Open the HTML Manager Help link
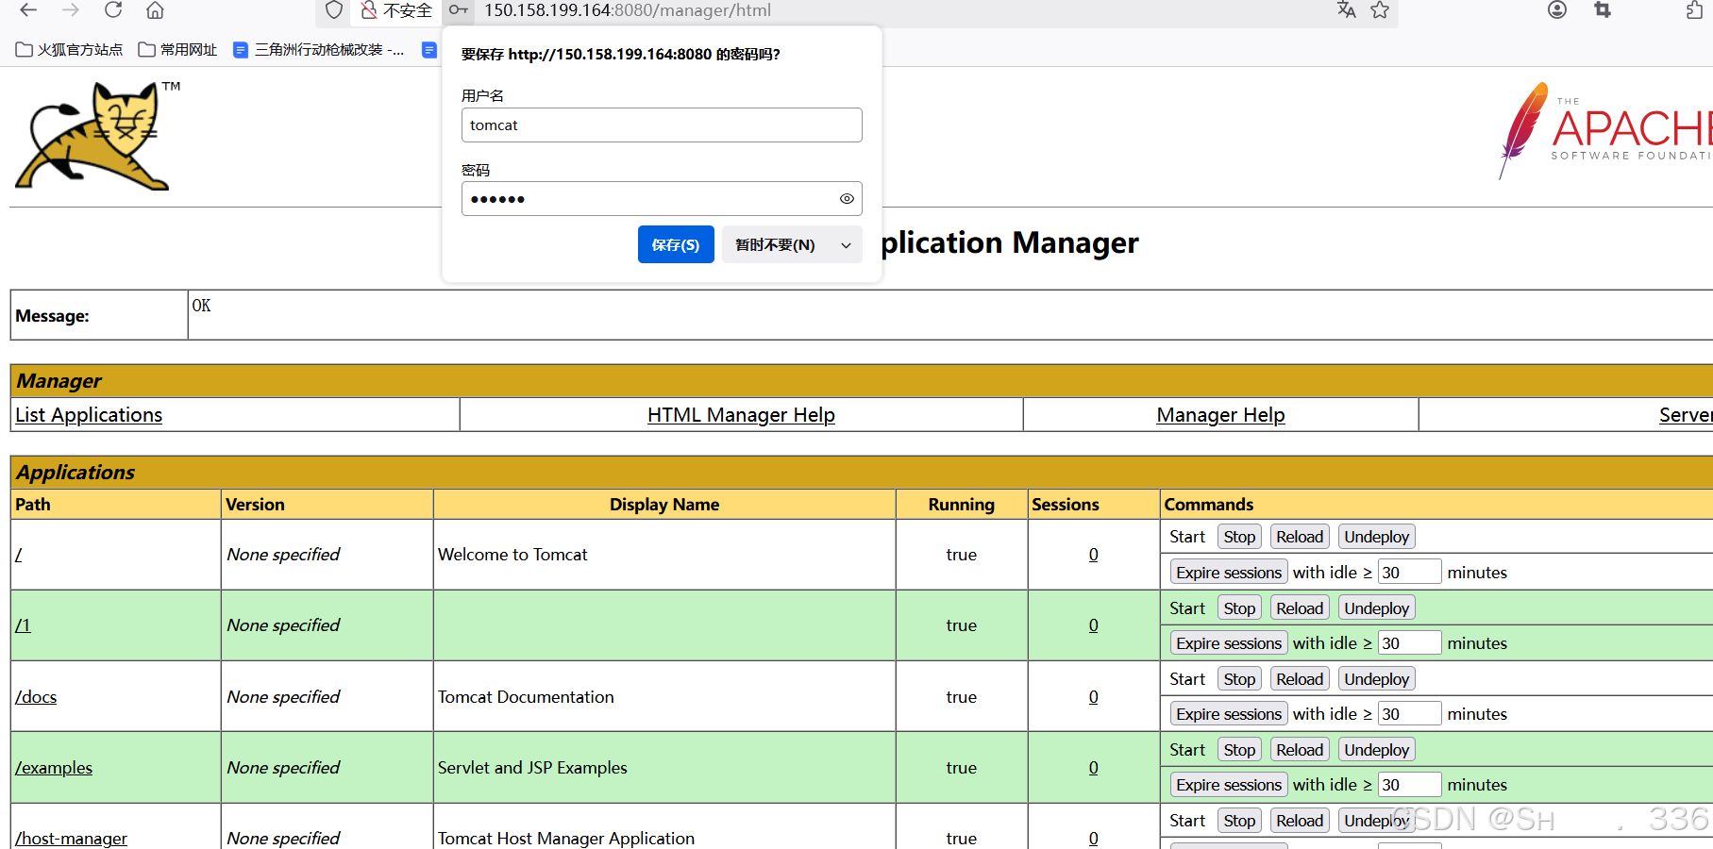 point(741,415)
